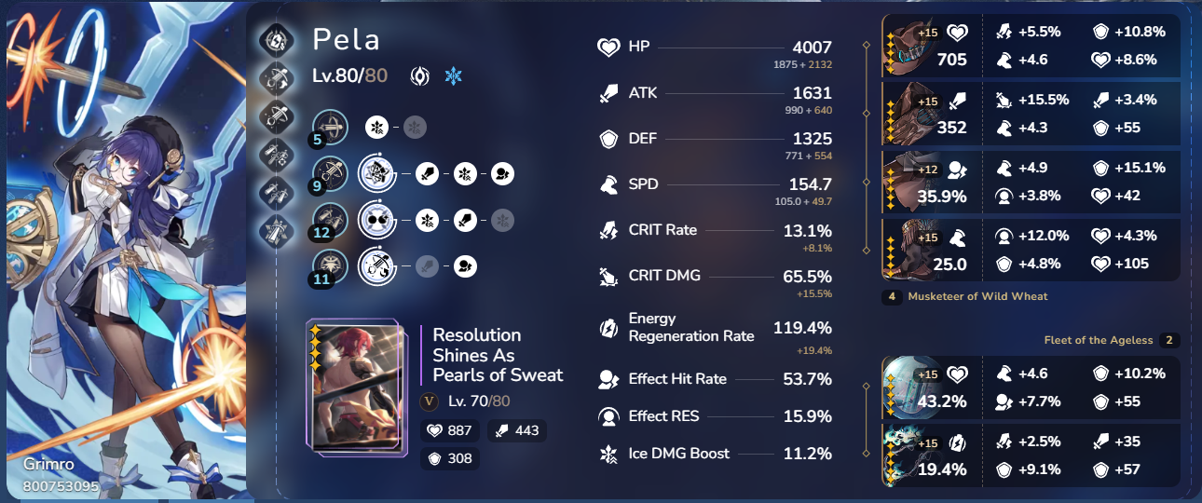
Task: Click the Musketeer of Wild Wheat set label
Action: click(978, 296)
